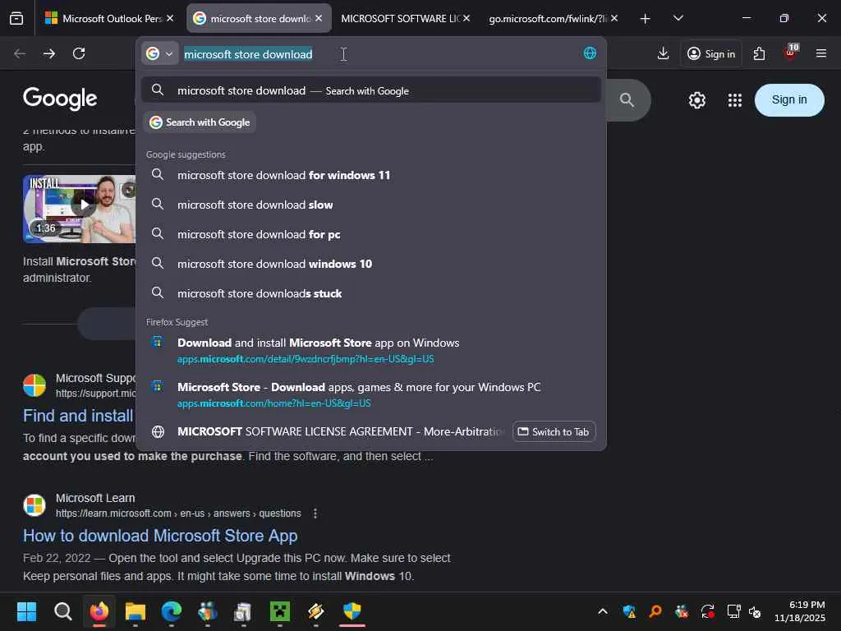841x631 pixels.
Task: Open the uBlock extension icon with badge 10
Action: coord(791,52)
